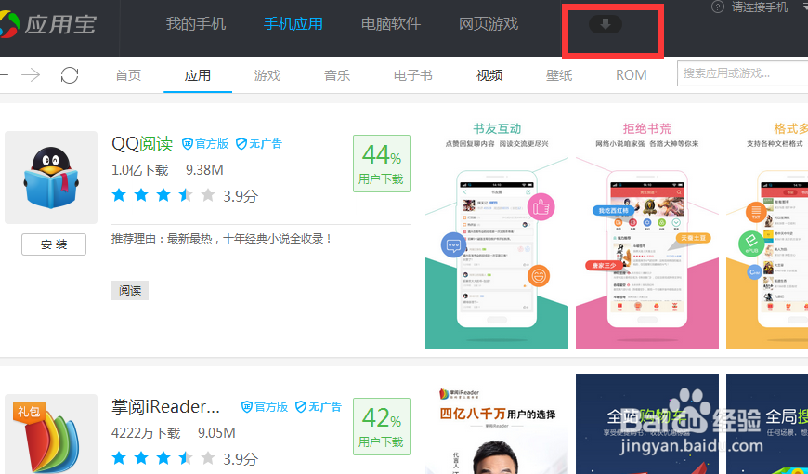Click the help question mark icon
808x474 pixels.
point(717,7)
